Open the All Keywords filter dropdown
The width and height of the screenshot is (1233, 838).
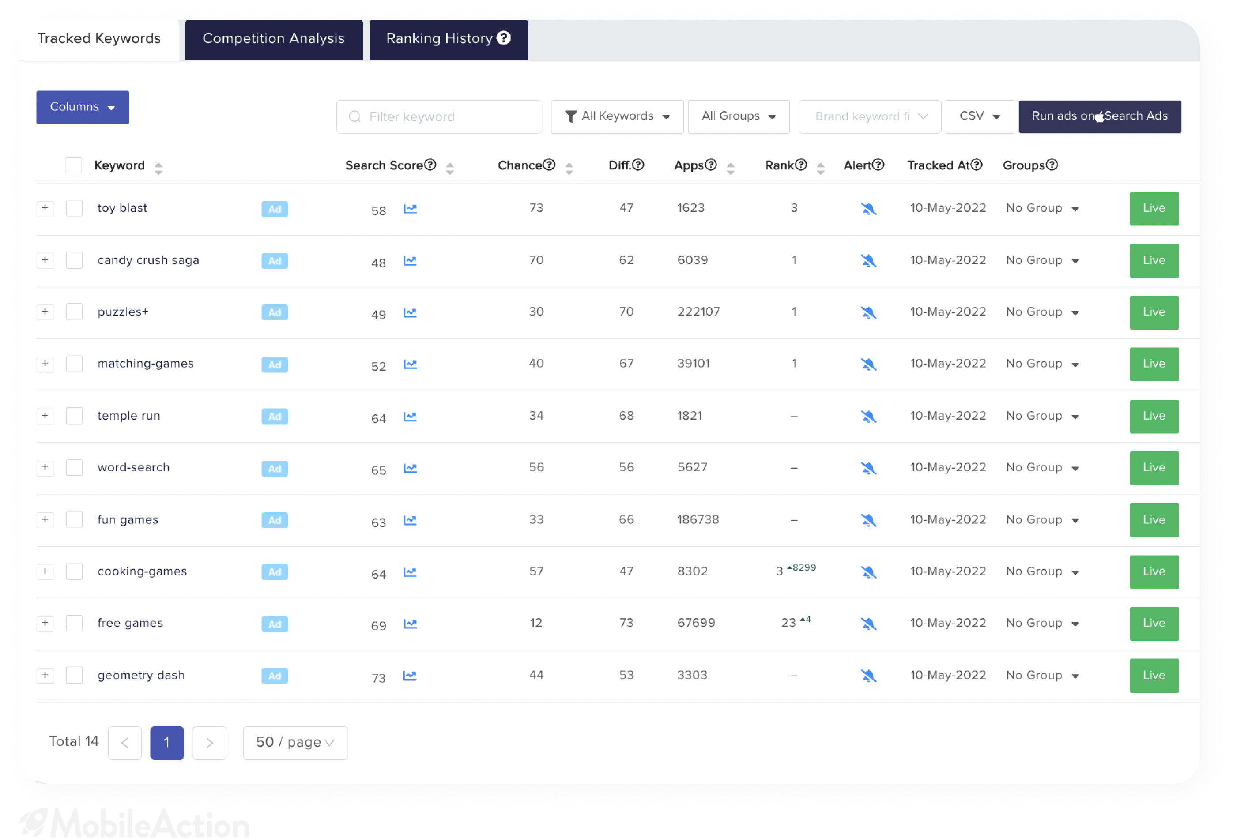point(617,116)
